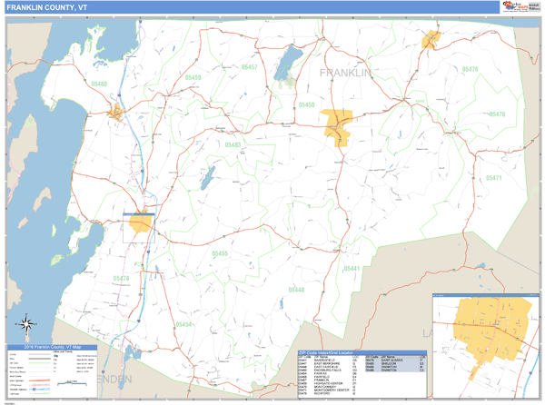Select ZIP code label 05476
The height and width of the screenshot is (405, 545).
pyautogui.click(x=470, y=69)
